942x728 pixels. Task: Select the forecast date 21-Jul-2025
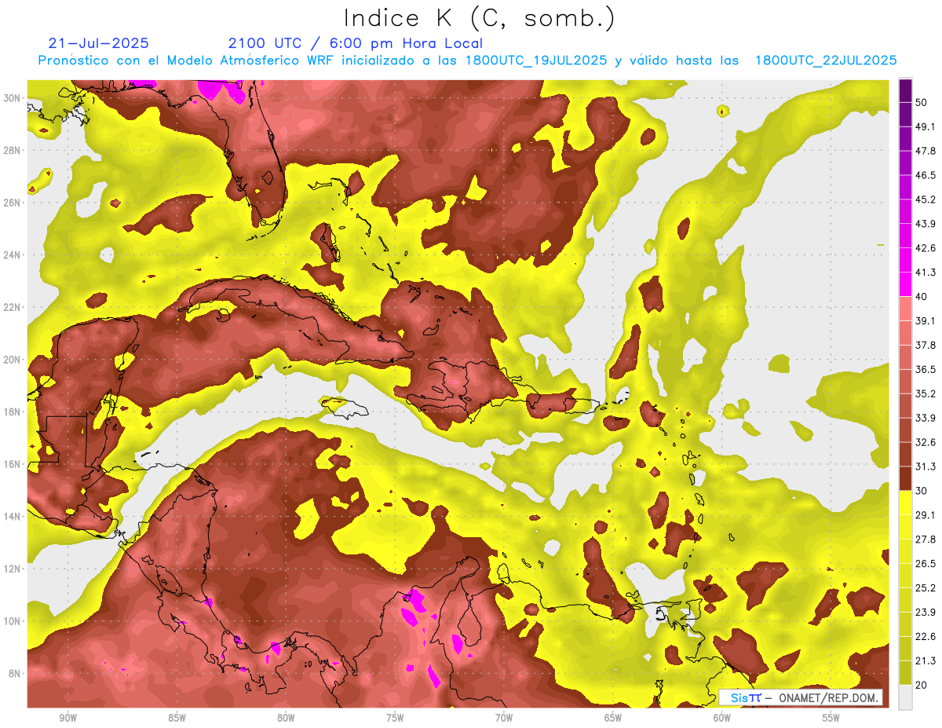click(98, 43)
